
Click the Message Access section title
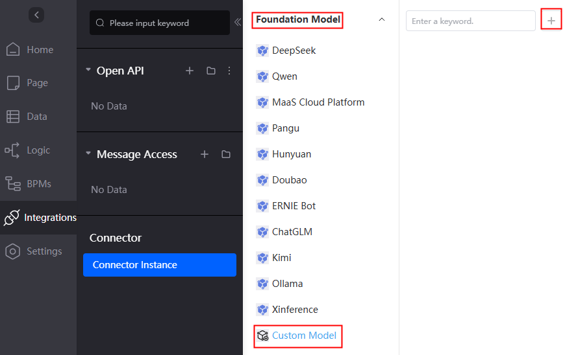(x=137, y=154)
